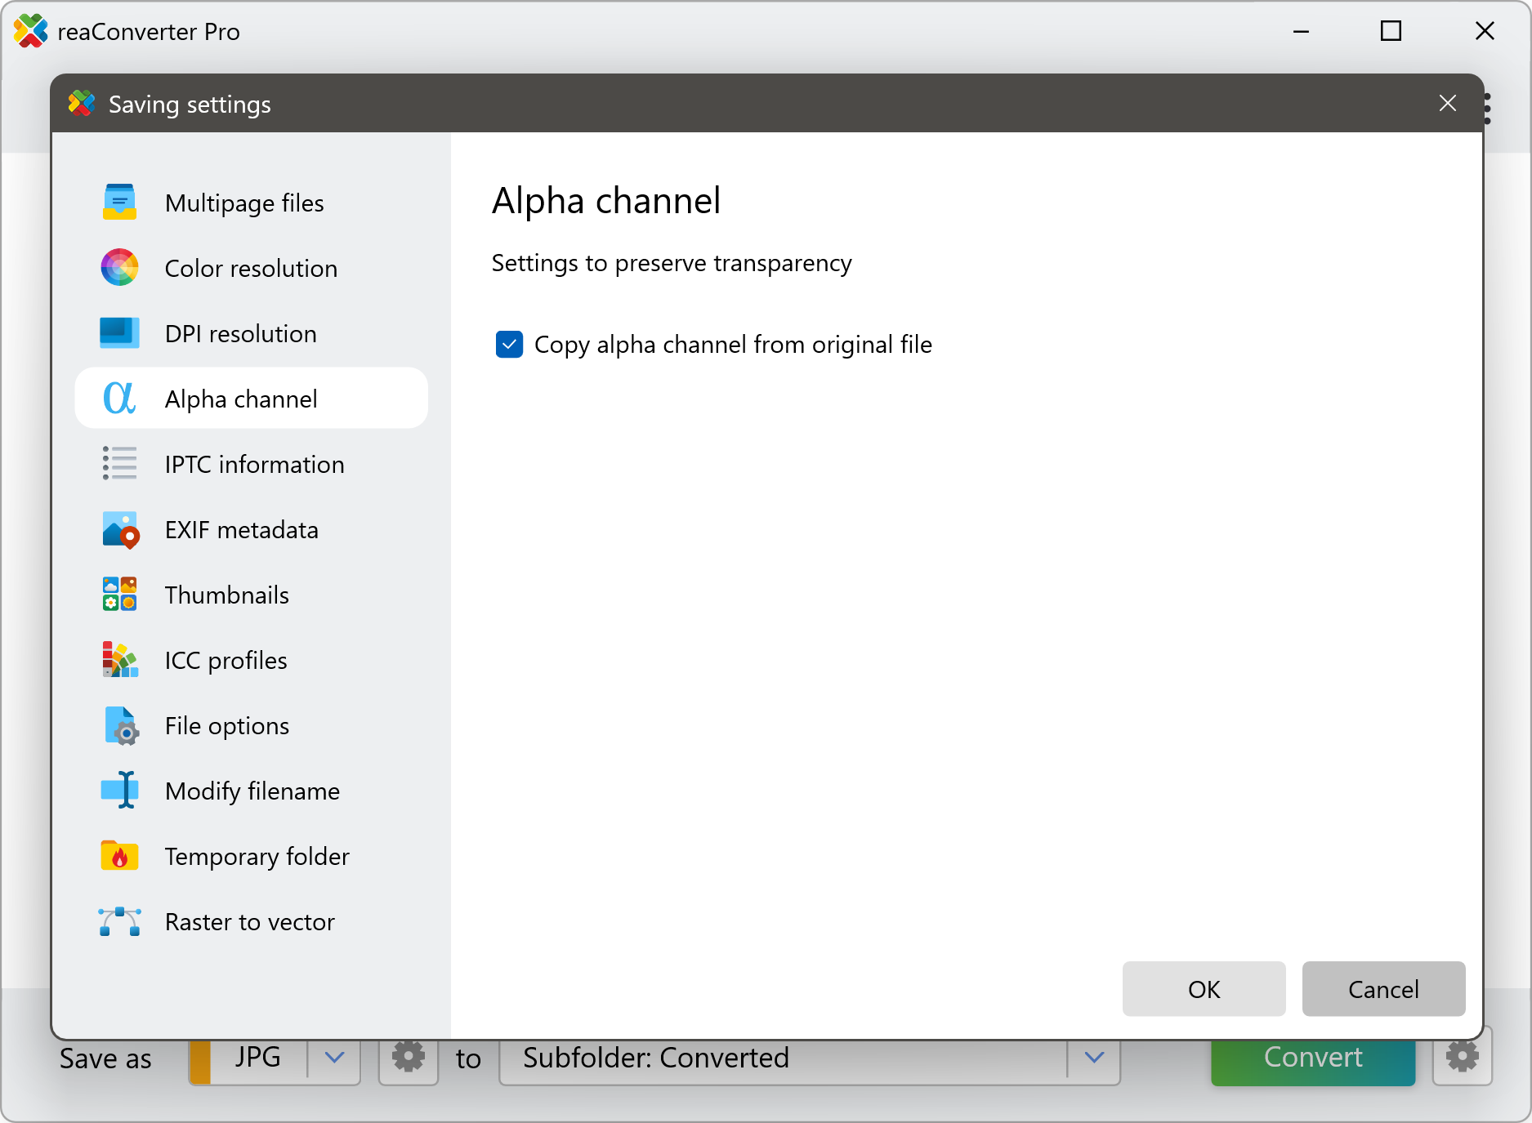1532x1123 pixels.
Task: Expand the Subfolder: Converted destination dropdown
Action: tap(1094, 1058)
